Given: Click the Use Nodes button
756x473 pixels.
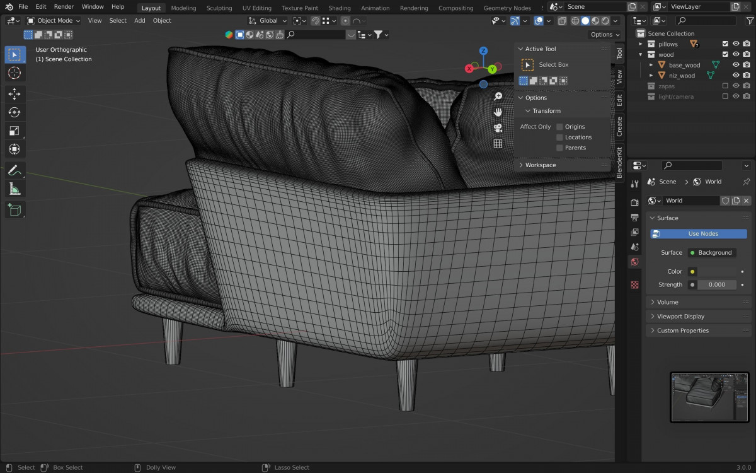Looking at the screenshot, I should click(699, 234).
